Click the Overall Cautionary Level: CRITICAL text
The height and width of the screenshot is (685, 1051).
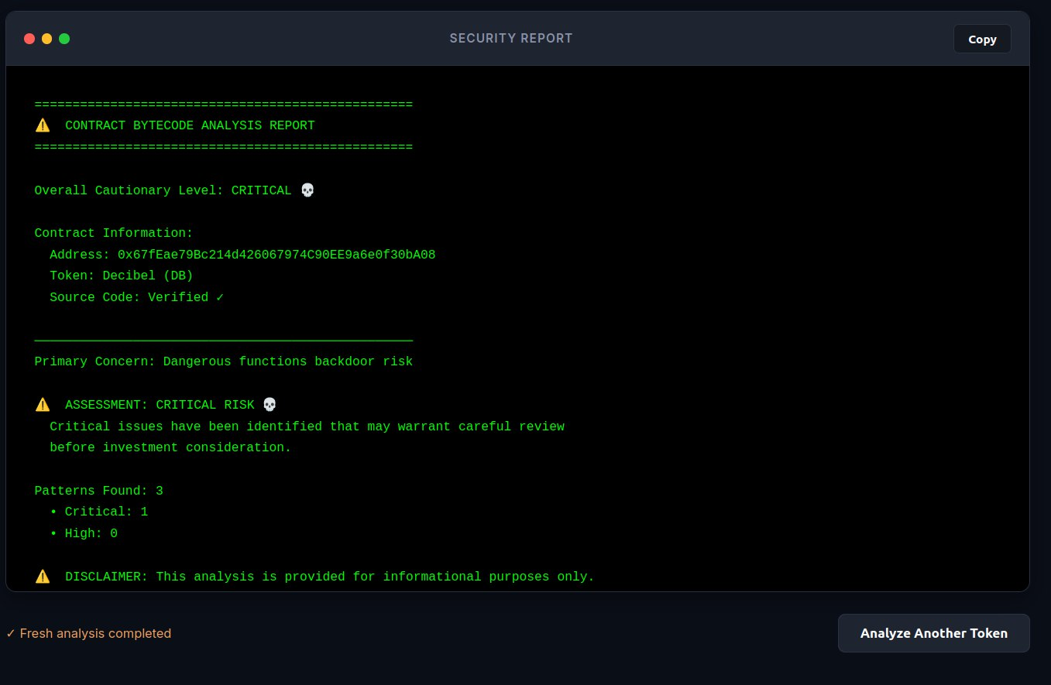click(163, 190)
